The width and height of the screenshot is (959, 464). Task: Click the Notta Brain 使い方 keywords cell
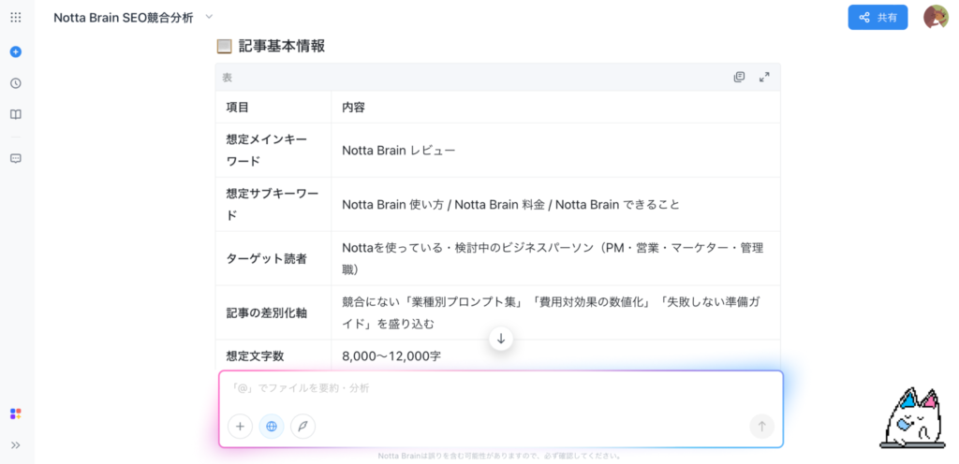[556, 205]
